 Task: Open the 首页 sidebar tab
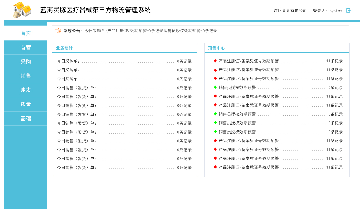coord(26,33)
